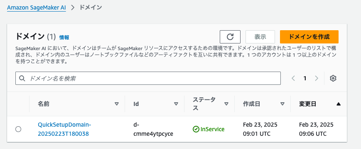Screen dimensions: 361x149
Task: Open table preferences gear icon
Action: (333, 78)
